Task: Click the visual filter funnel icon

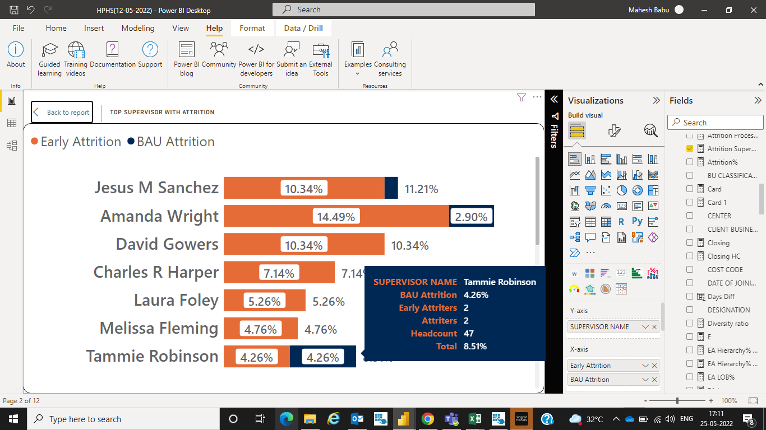Action: click(522, 98)
